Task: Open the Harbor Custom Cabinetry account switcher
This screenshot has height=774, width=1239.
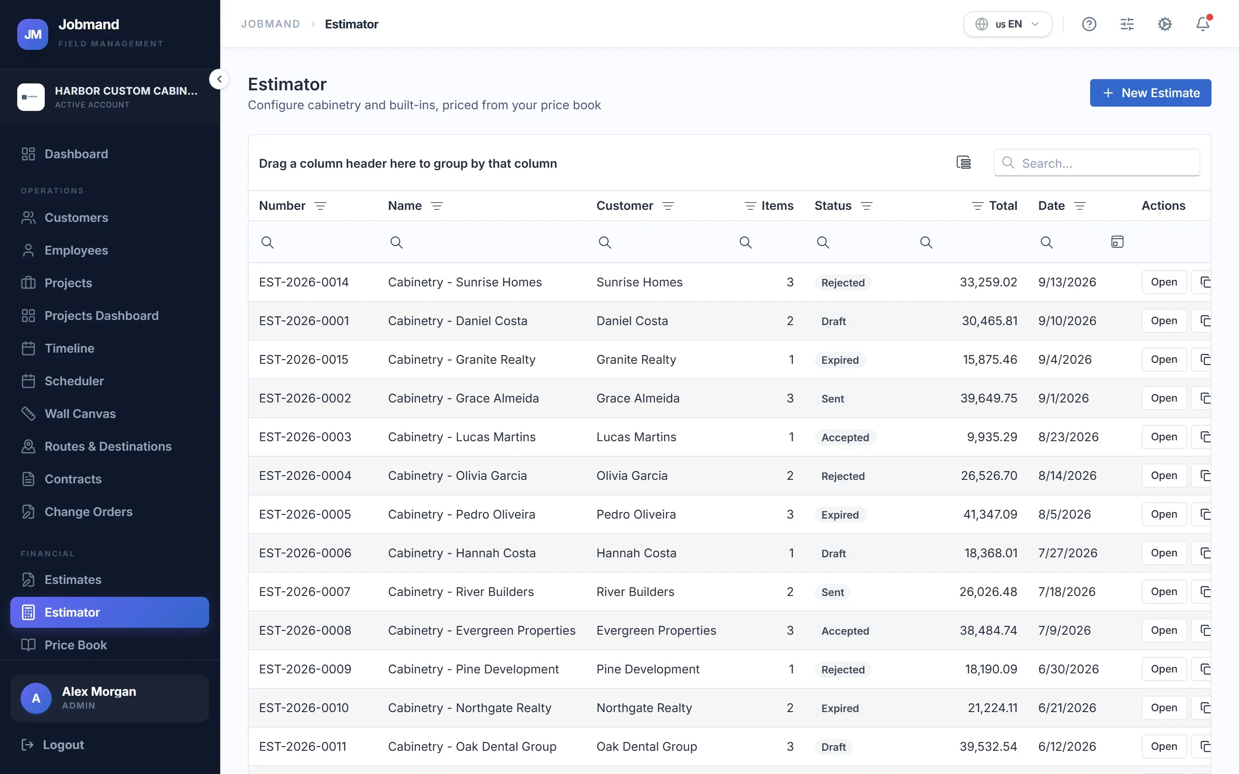Action: tap(110, 97)
